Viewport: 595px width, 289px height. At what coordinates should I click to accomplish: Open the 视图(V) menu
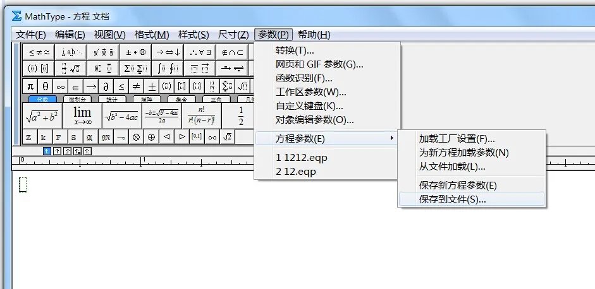tap(109, 35)
